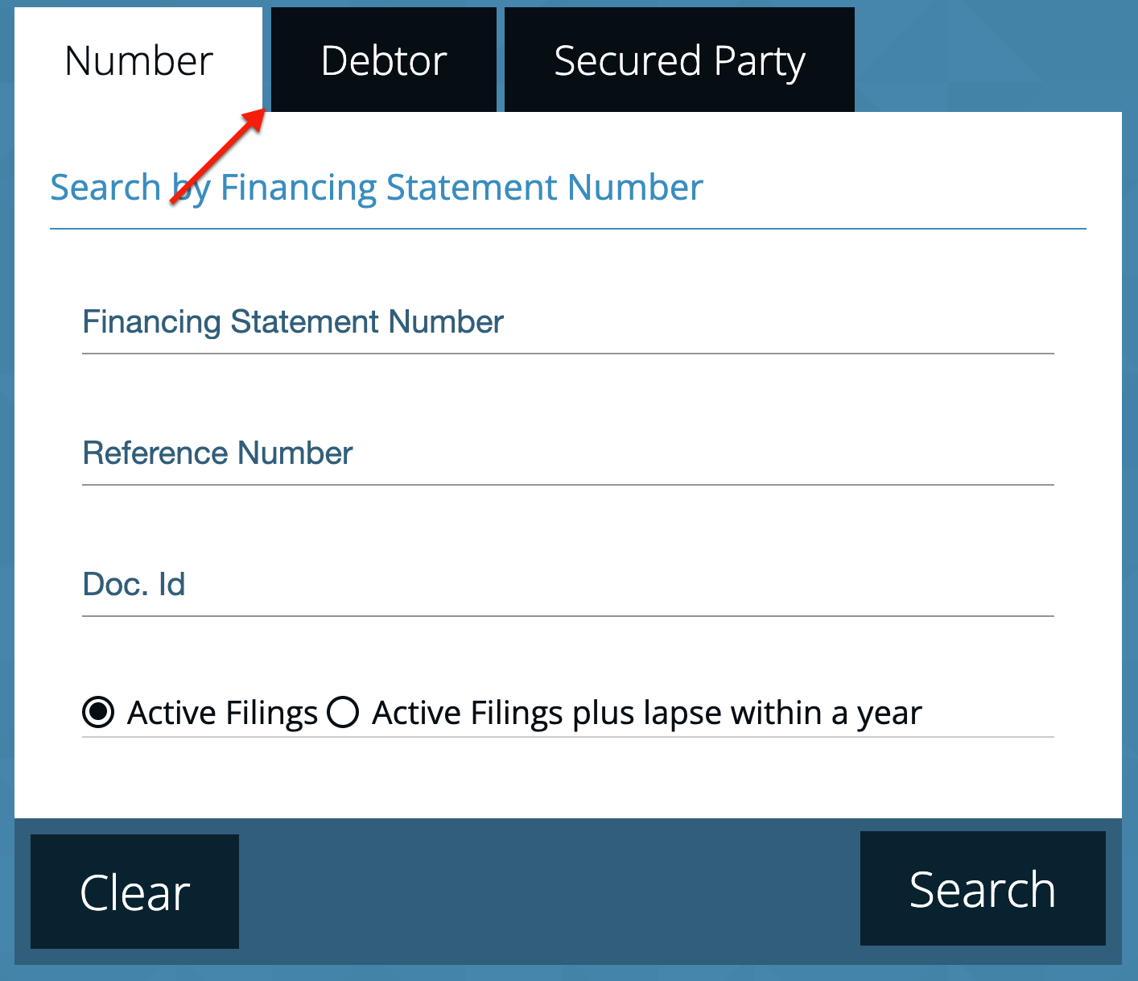1138x981 pixels.
Task: Click the Reference Number label text
Action: click(217, 453)
